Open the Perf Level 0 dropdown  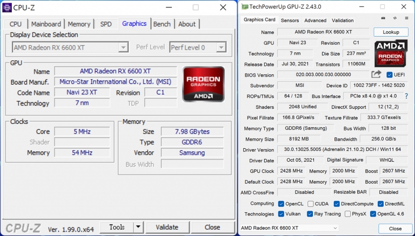pos(221,47)
